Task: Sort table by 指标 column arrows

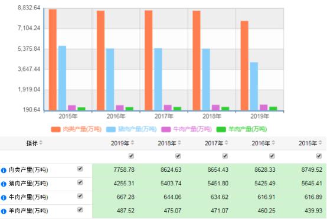Action: (41, 143)
